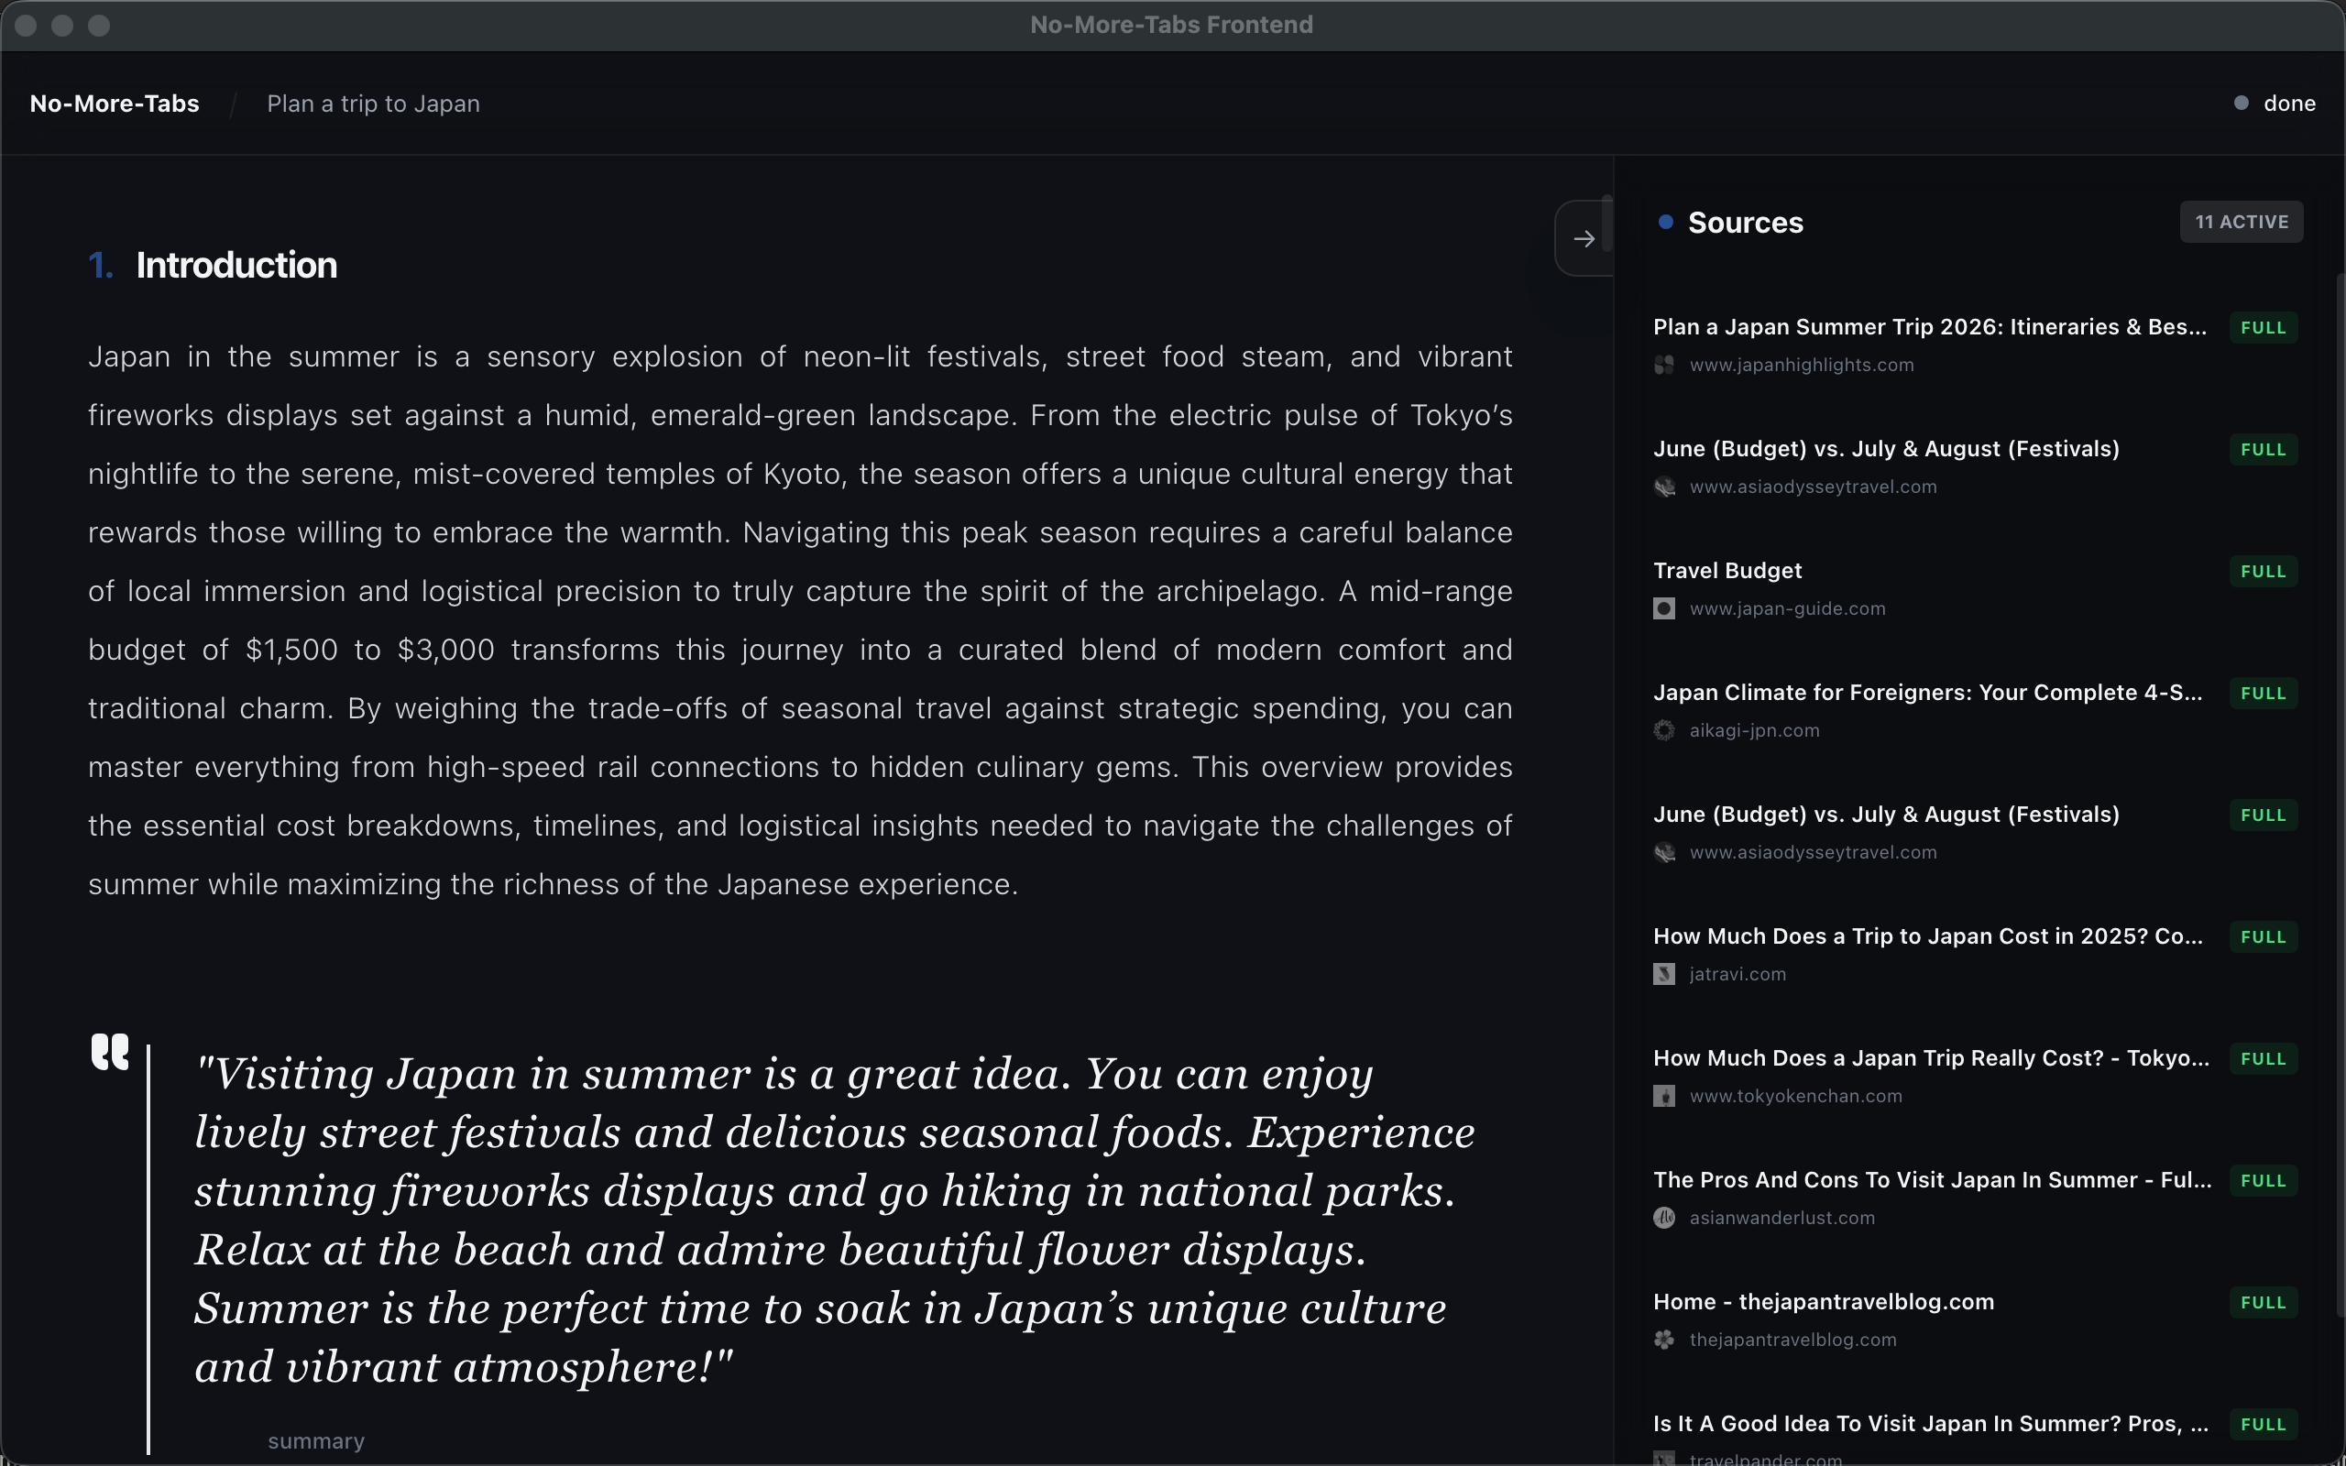This screenshot has height=1466, width=2346.
Task: Collapse the Sources panel with the arrow button
Action: tap(1584, 238)
